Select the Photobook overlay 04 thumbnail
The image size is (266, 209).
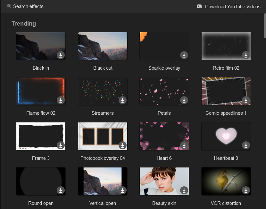(103, 136)
